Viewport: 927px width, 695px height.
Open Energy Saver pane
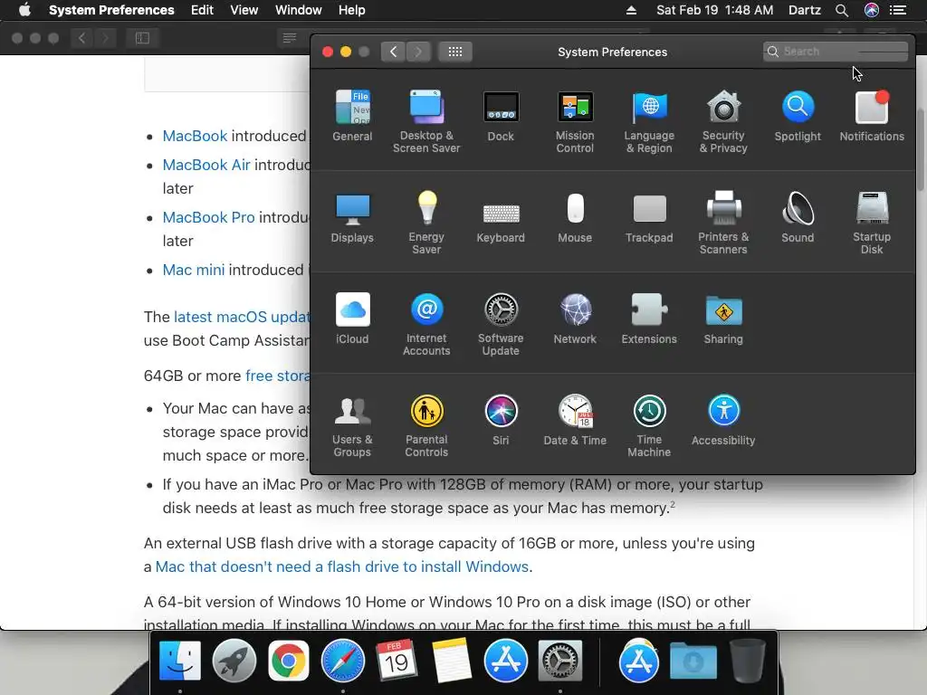[426, 223]
